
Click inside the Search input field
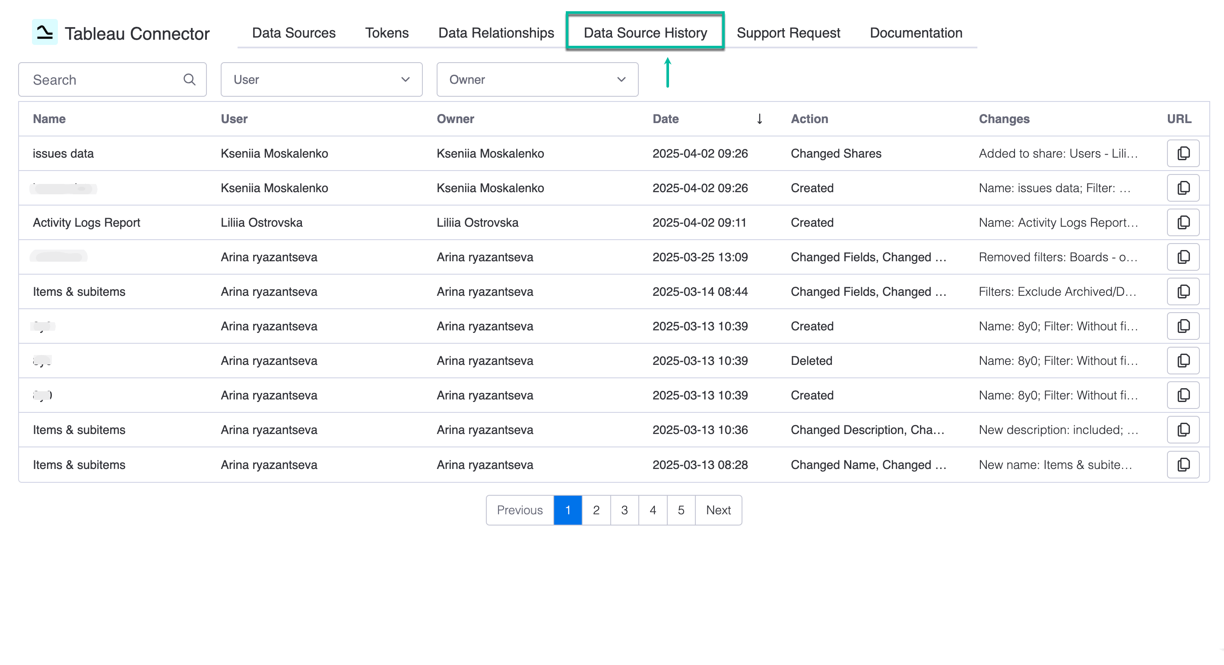(95, 79)
